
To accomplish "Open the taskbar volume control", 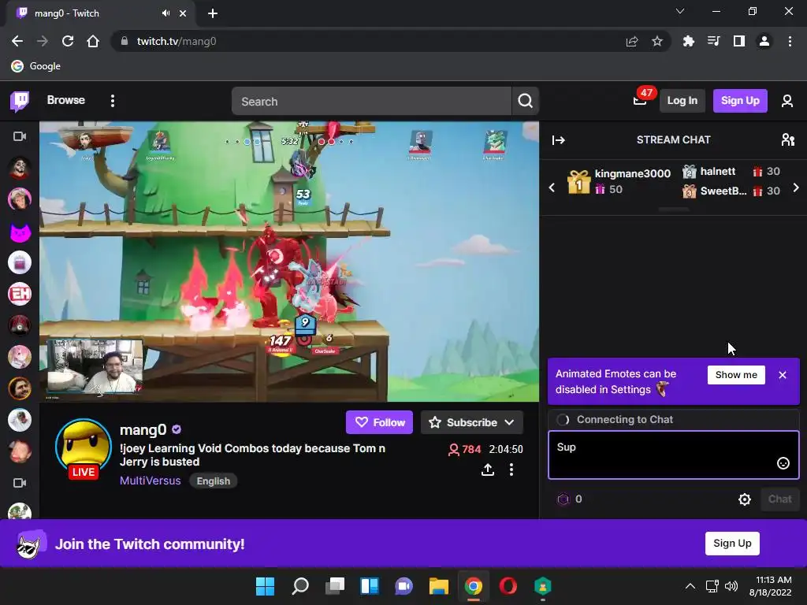I will (731, 586).
